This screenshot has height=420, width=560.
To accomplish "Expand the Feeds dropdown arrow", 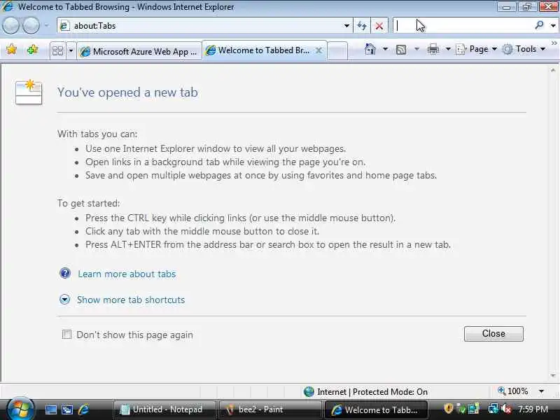I will 416,49.
